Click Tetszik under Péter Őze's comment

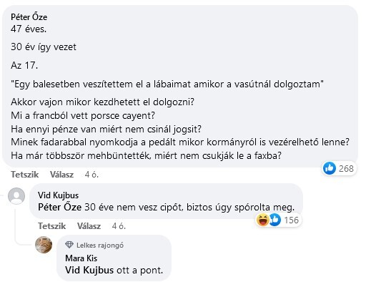pos(24,175)
